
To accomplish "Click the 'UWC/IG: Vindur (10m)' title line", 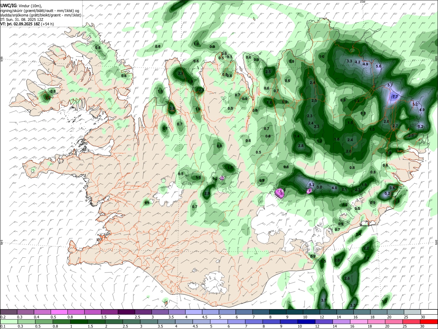I will pyautogui.click(x=21, y=6).
